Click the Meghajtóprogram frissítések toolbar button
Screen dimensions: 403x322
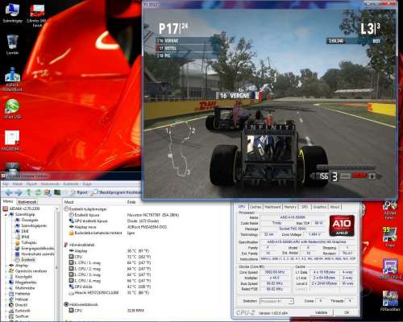[x=116, y=192]
